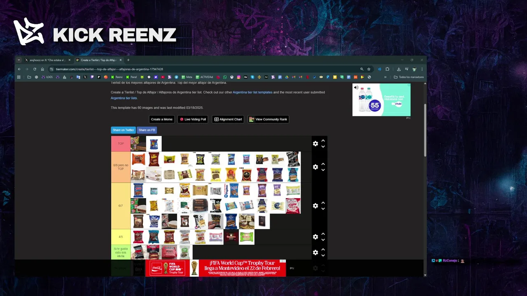Move the 4/5 tier row up

[x=323, y=234]
